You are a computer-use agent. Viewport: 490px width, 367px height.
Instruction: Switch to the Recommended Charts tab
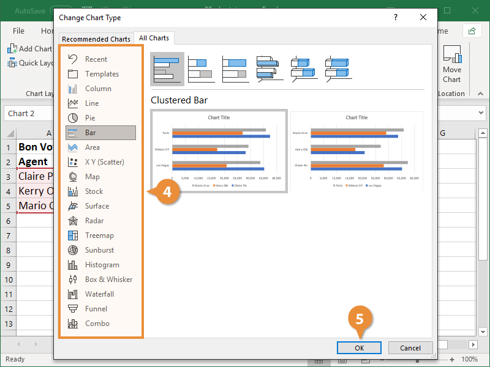click(96, 39)
